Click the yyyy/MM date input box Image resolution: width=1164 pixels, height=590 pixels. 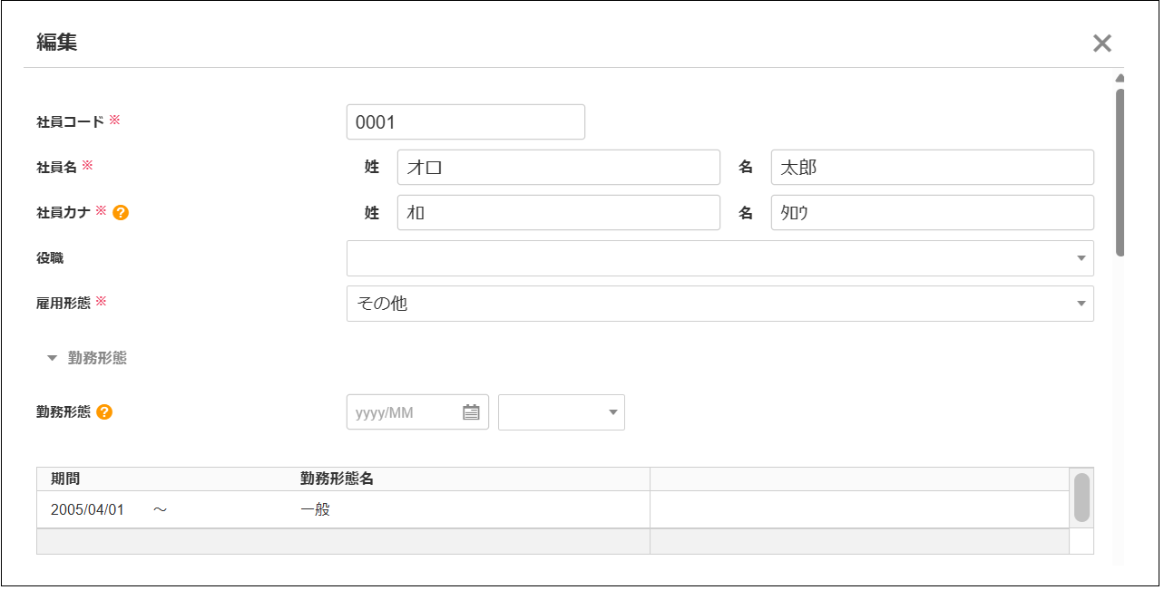pyautogui.click(x=399, y=411)
